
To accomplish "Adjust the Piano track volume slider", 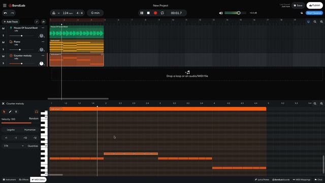I will point(21,50).
